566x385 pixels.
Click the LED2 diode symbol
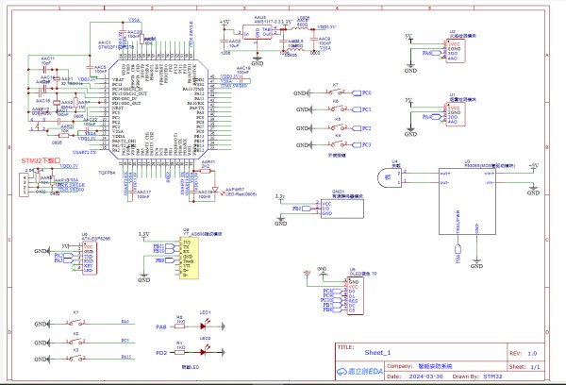204,351
